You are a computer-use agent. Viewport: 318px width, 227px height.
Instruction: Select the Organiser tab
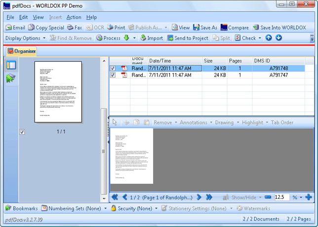click(x=22, y=51)
